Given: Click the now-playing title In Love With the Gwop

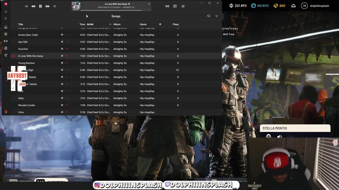Looking at the screenshot, I should [x=116, y=4].
